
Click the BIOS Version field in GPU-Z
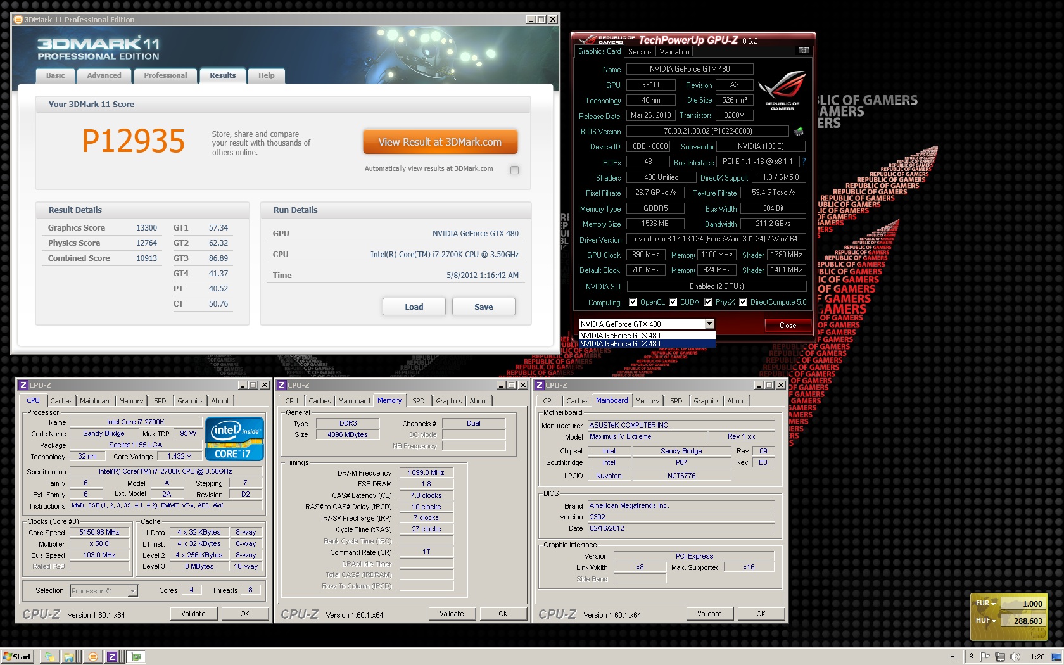click(707, 131)
